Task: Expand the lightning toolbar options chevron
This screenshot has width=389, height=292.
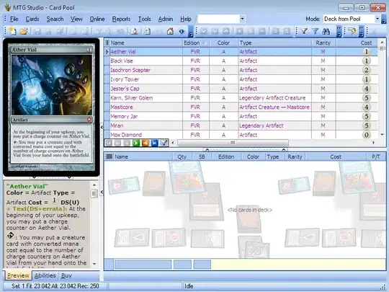Action: coord(361,31)
